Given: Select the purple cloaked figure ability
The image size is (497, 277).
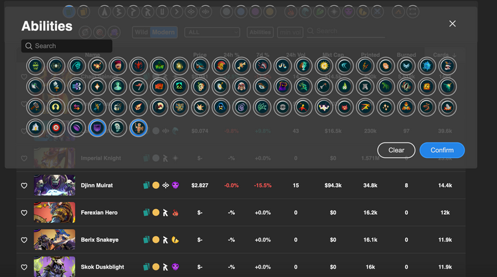Looking at the screenshot, I should pos(283,87).
